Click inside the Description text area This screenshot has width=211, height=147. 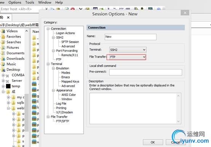133,108
